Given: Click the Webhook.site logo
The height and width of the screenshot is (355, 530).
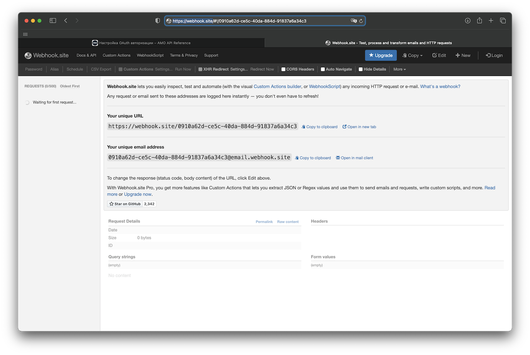Looking at the screenshot, I should click(x=46, y=55).
